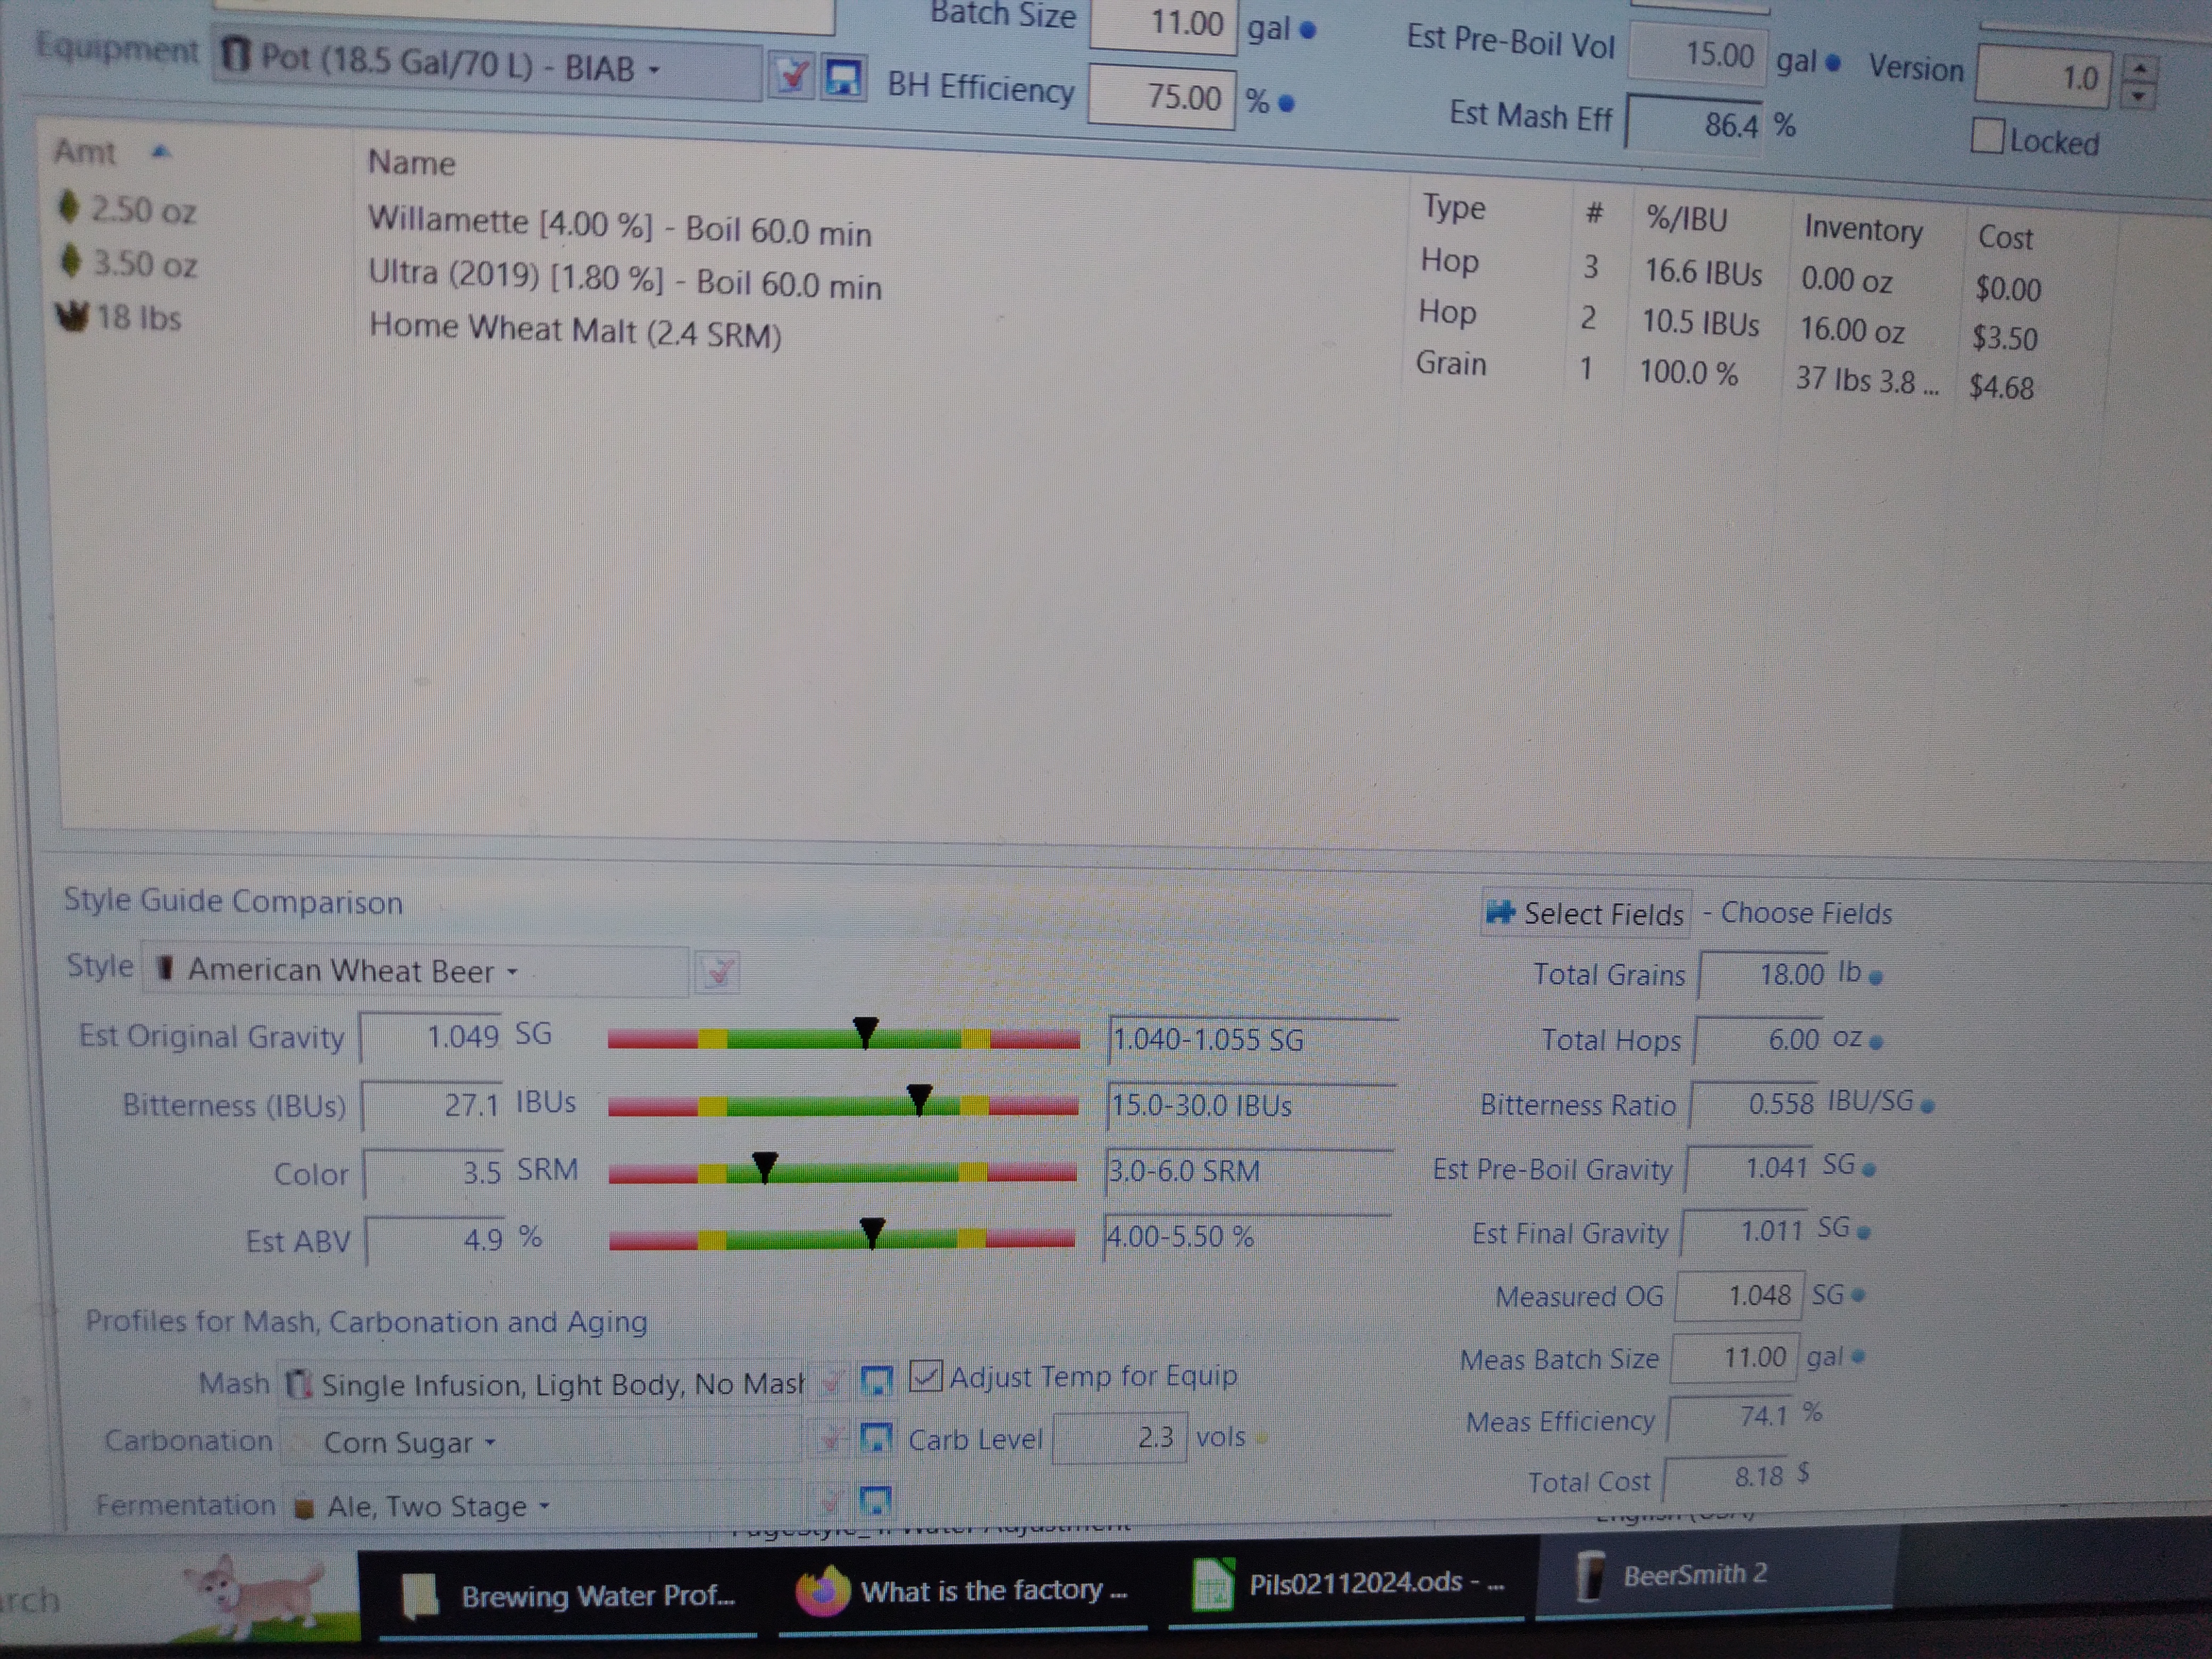
Task: Uncheck Adjust Temp for Equip
Action: [926, 1376]
